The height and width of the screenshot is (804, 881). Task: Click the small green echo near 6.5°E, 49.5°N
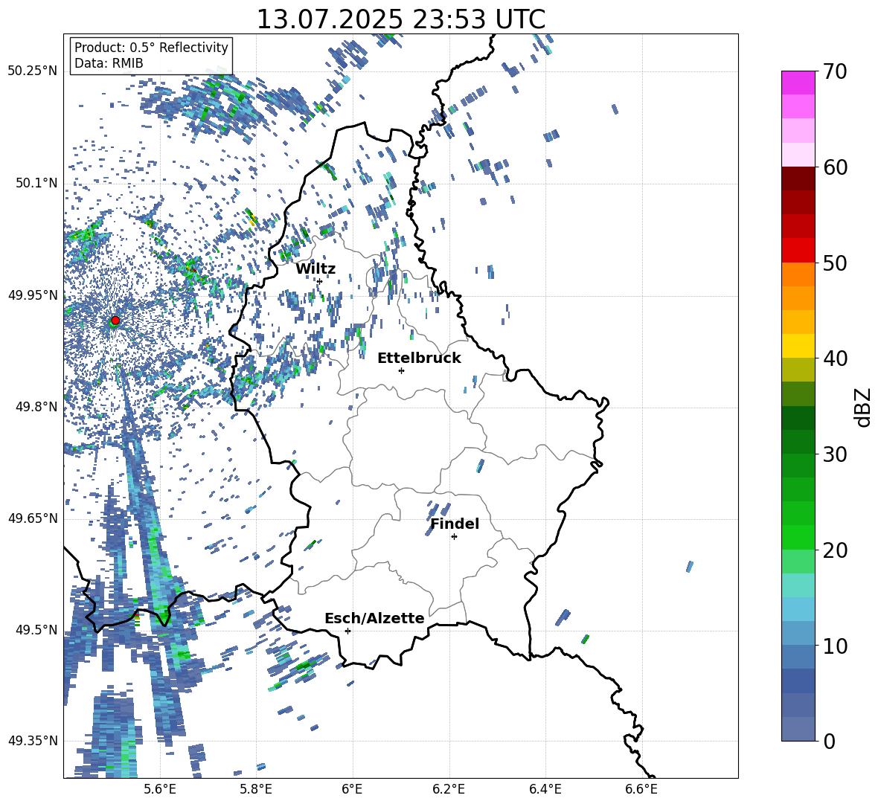tap(585, 639)
